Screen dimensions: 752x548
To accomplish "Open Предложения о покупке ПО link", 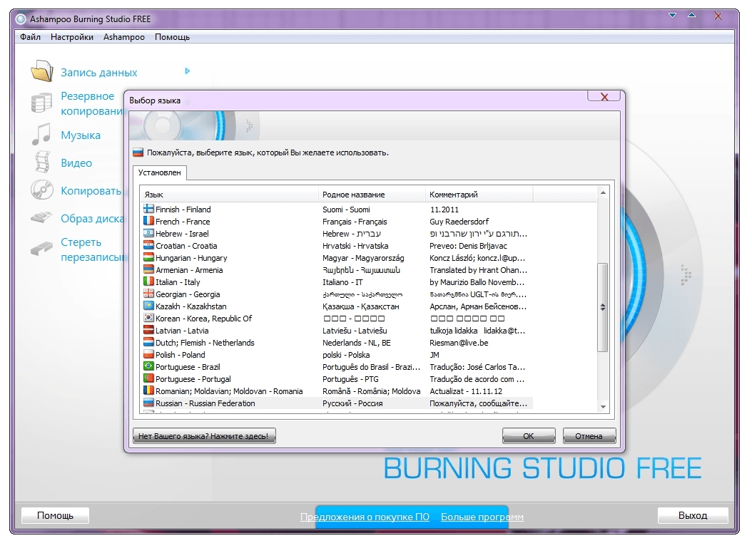I will [x=365, y=517].
